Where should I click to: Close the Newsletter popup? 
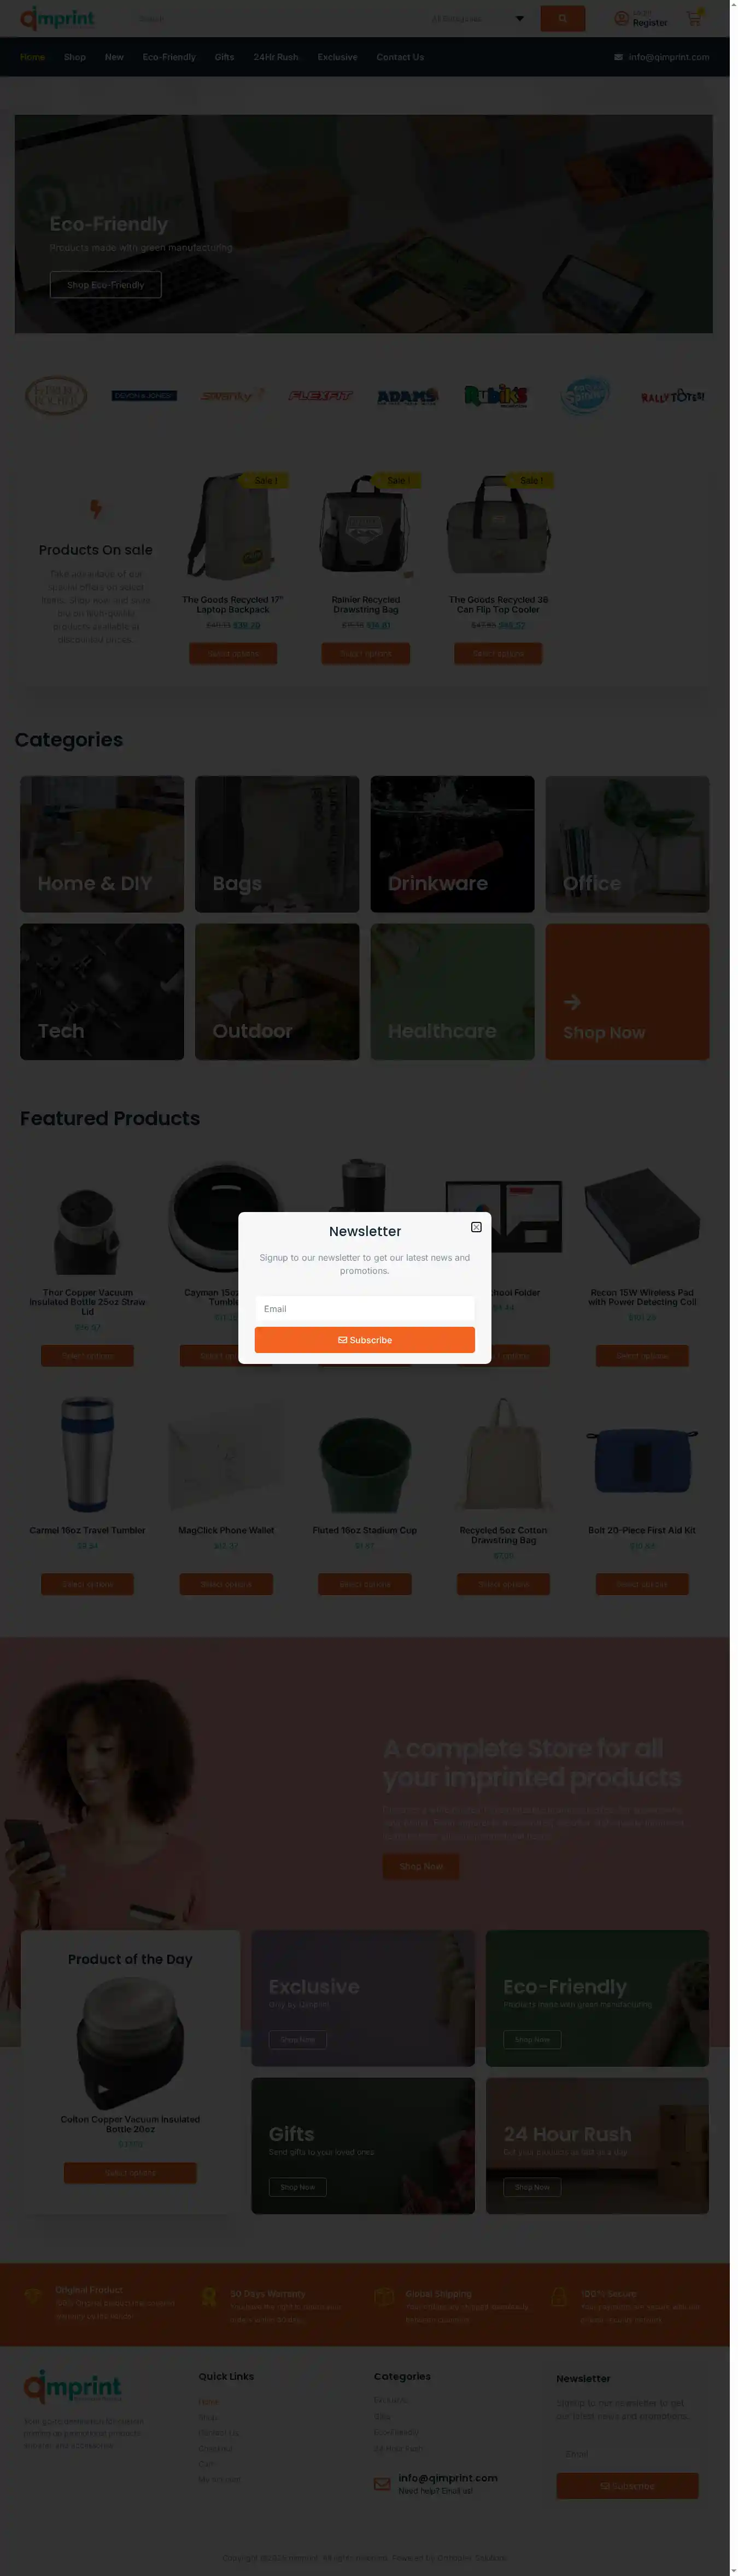tap(476, 1227)
